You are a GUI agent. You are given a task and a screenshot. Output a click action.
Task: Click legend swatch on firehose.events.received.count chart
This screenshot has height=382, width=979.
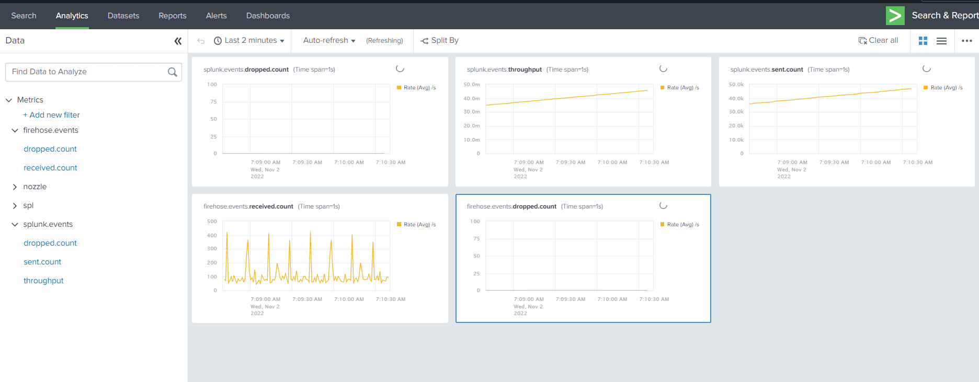tap(399, 225)
